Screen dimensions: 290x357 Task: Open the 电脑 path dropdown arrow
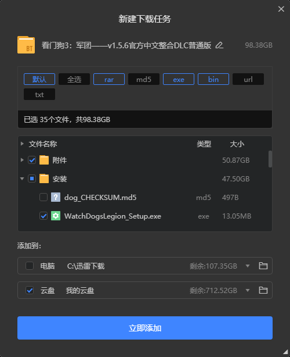click(x=248, y=266)
